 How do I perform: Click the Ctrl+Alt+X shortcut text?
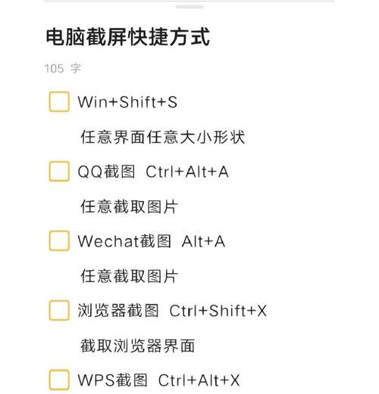(199, 380)
